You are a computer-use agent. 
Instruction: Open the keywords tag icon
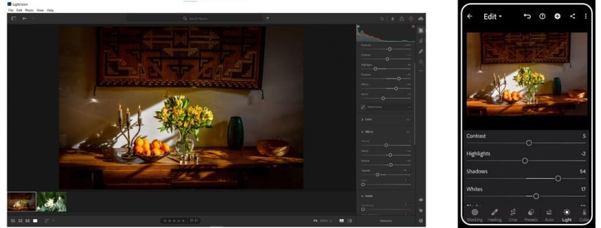[421, 210]
